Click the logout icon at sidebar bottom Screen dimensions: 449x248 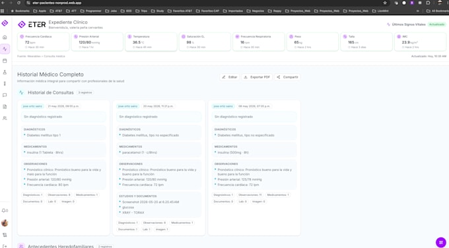pos(5,246)
